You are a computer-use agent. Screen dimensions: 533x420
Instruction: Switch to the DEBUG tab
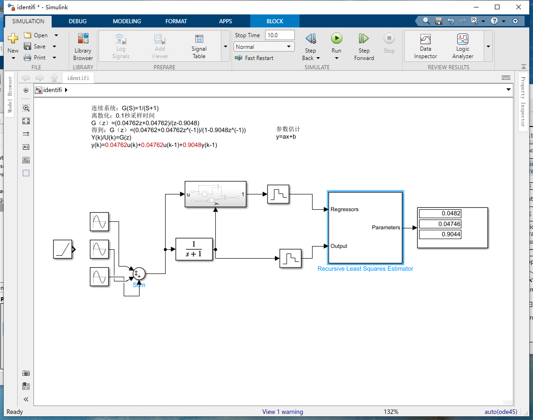click(x=78, y=21)
